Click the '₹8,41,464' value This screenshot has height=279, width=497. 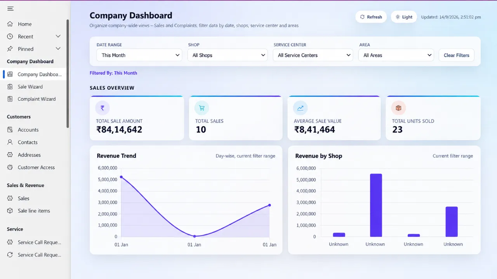pyautogui.click(x=315, y=130)
